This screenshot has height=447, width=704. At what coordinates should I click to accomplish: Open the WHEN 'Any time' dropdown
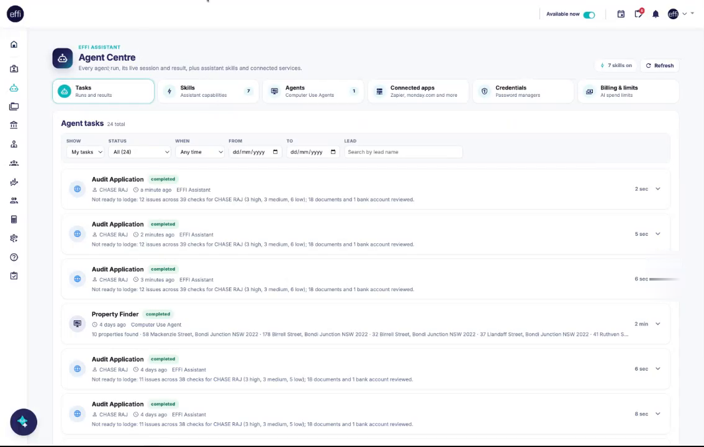point(200,151)
